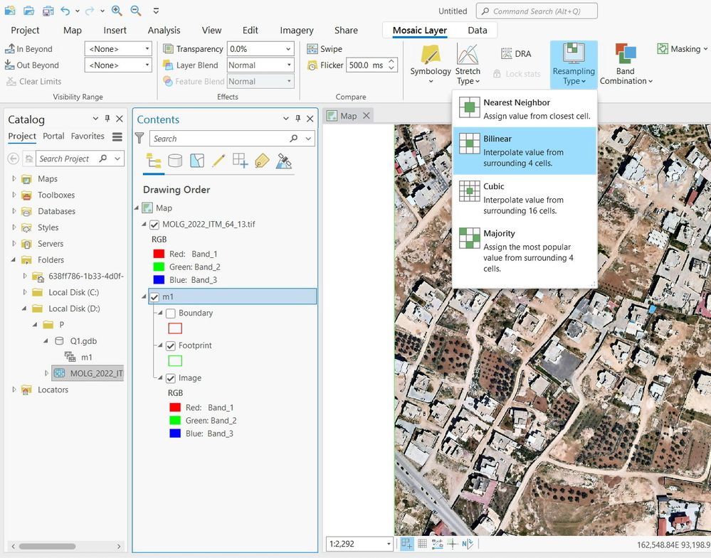Screen dimensions: 711x558
Task: Click the red Boundary symbol swatch
Action: point(175,328)
